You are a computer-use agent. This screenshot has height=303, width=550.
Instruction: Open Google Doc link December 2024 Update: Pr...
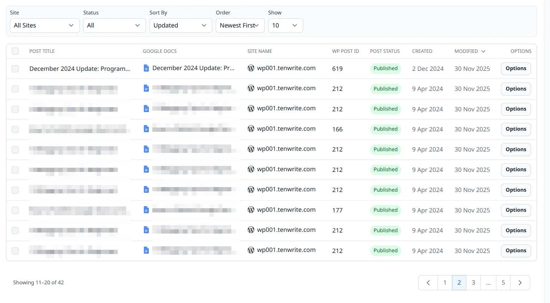[x=194, y=68]
